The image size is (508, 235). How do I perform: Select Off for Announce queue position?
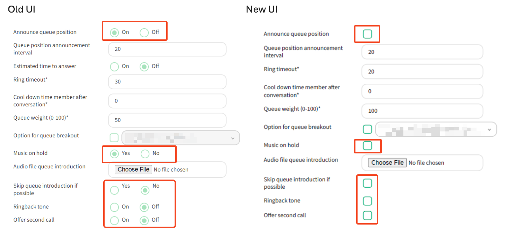pos(144,33)
